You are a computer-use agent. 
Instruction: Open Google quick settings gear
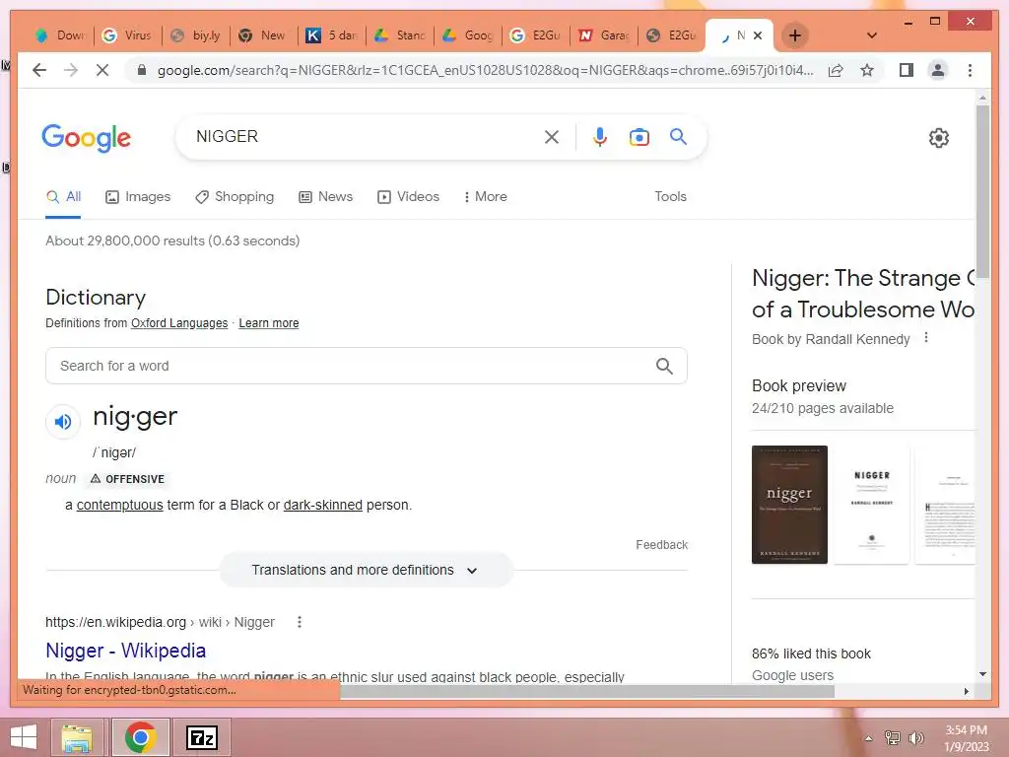pos(939,138)
